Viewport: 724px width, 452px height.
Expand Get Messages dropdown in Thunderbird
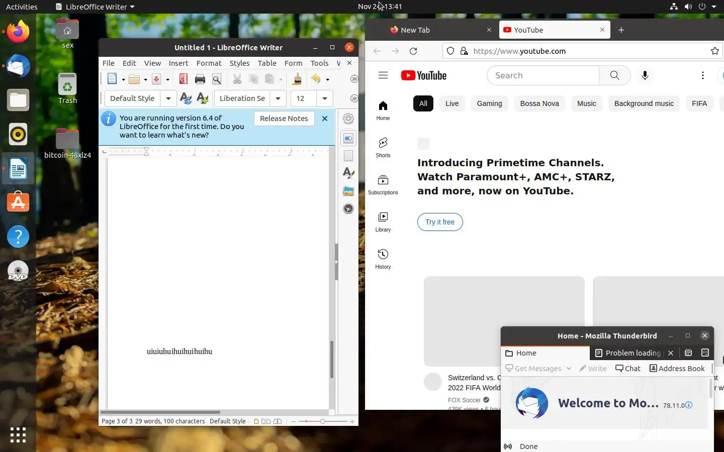tap(569, 369)
